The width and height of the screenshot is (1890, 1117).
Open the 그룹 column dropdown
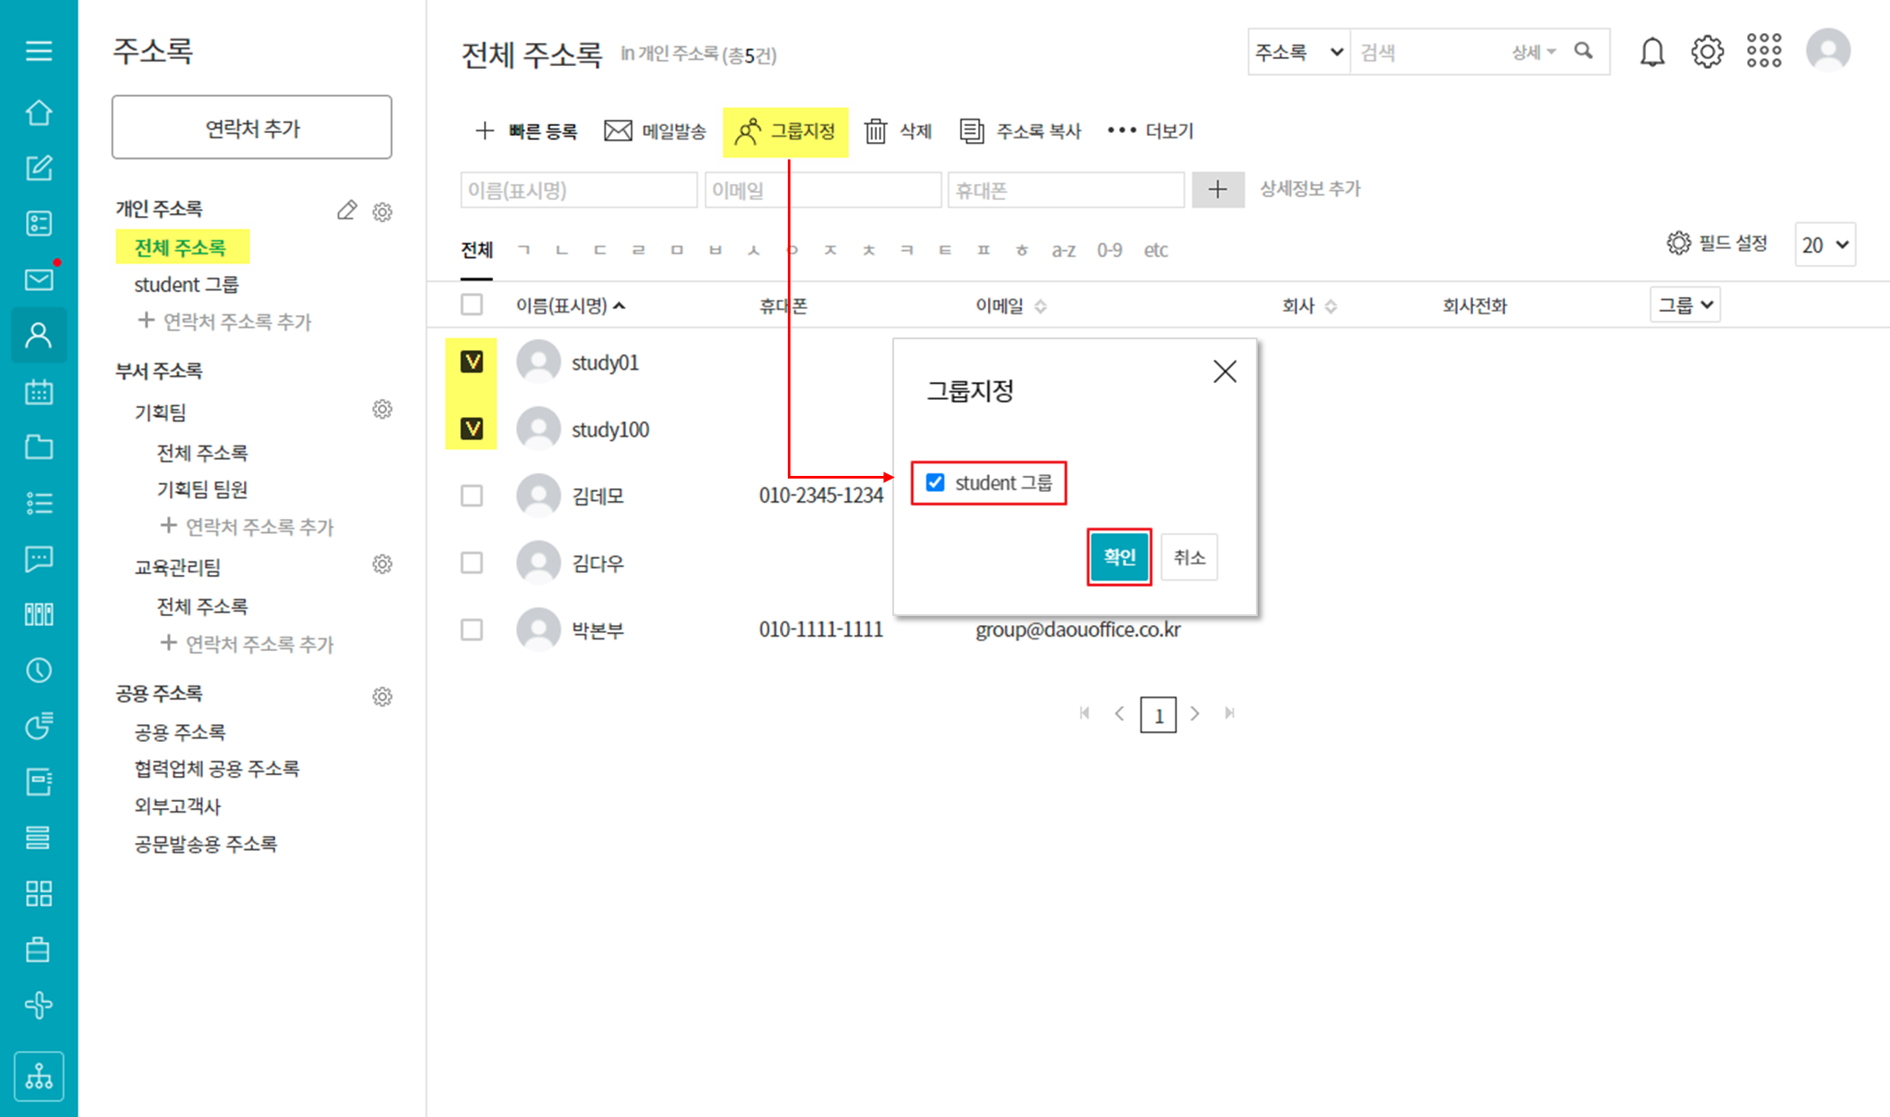click(1685, 305)
